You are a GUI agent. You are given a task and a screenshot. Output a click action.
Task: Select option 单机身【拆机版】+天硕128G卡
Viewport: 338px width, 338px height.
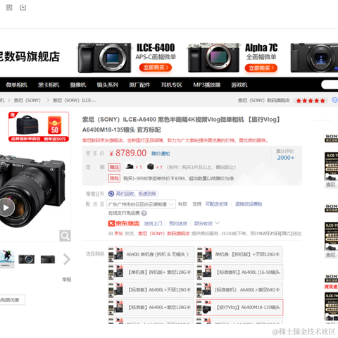pyautogui.click(x=239, y=254)
